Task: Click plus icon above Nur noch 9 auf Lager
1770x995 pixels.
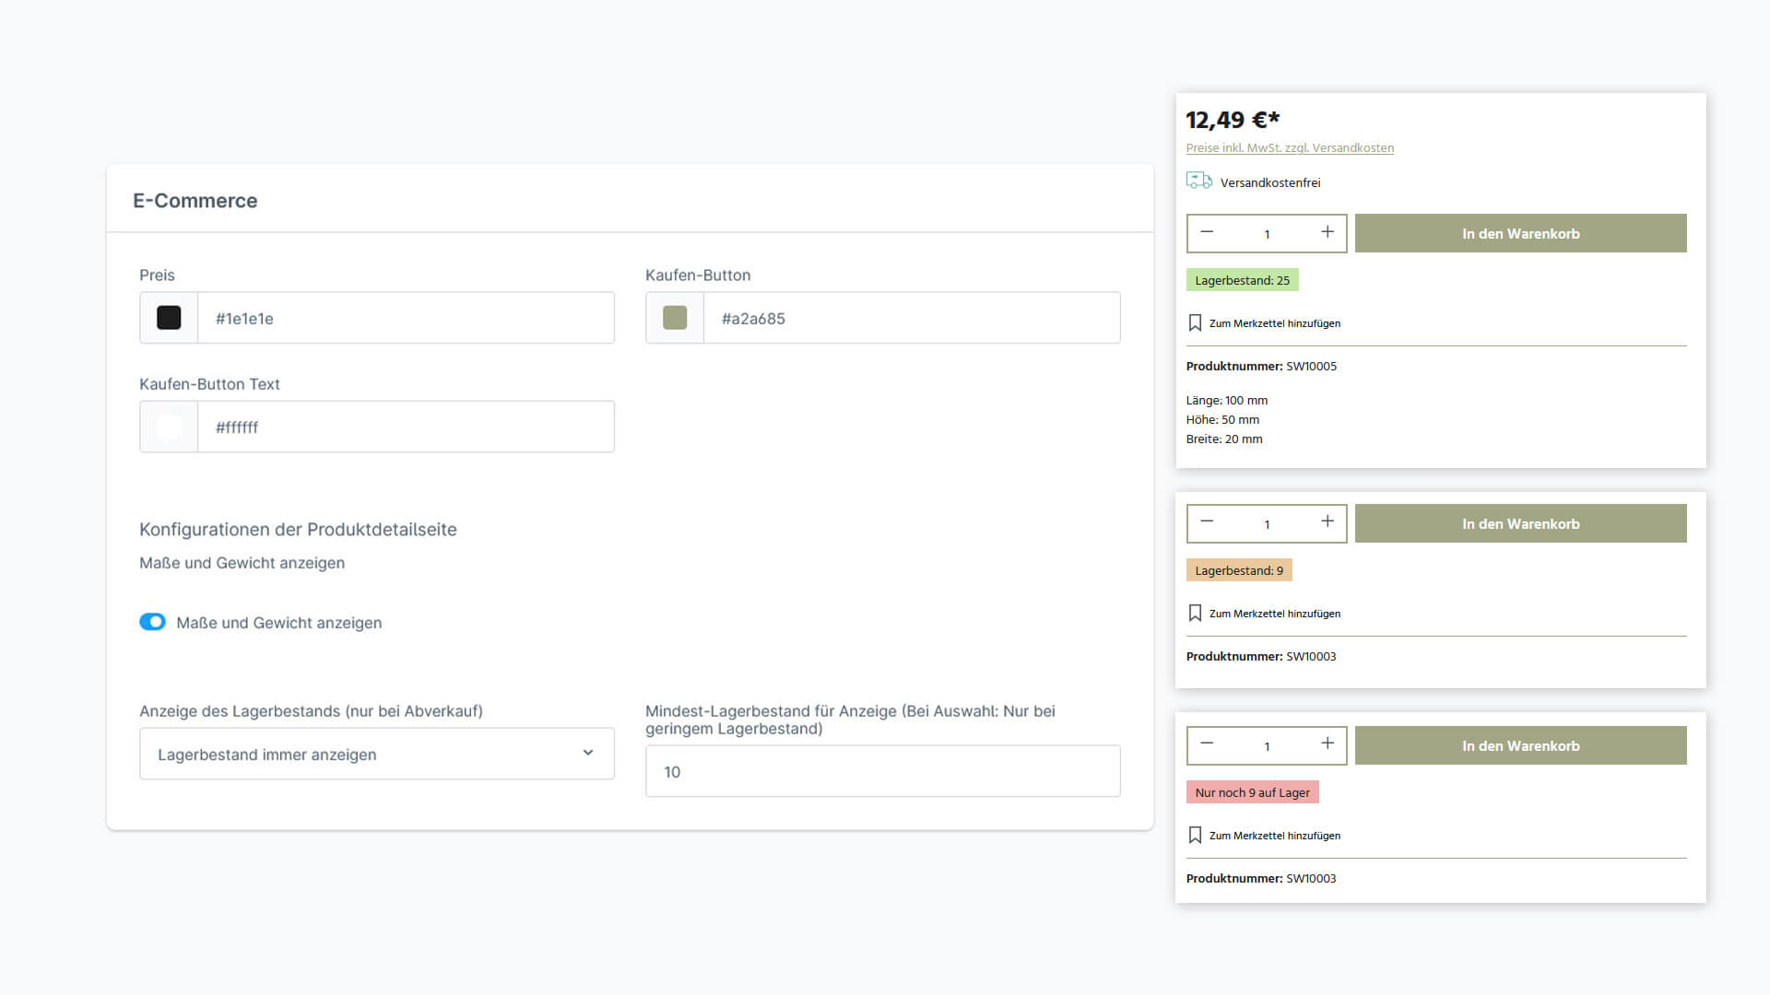Action: 1327,744
